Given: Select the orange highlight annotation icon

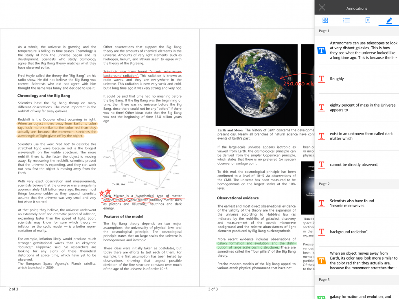Looking at the screenshot, I should point(322,261).
